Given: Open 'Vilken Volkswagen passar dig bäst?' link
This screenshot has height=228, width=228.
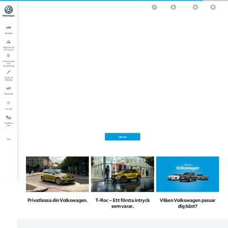Looking at the screenshot, I should pos(188,203).
